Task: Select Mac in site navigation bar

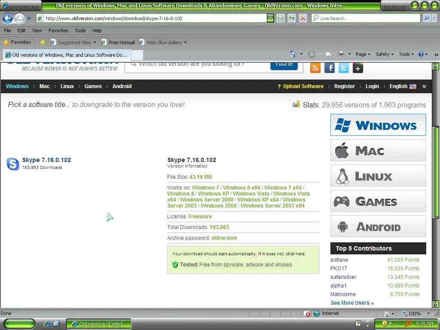Action: coord(45,86)
